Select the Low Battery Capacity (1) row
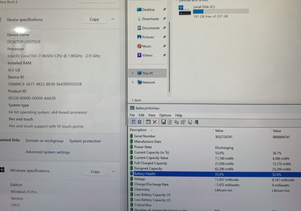 click(215, 195)
